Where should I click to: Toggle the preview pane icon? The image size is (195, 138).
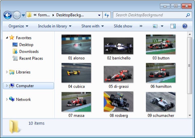tap(173, 26)
